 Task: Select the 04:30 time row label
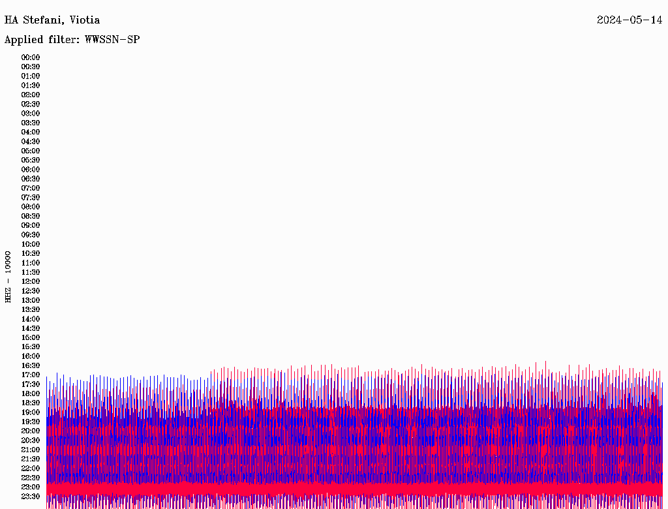click(31, 142)
